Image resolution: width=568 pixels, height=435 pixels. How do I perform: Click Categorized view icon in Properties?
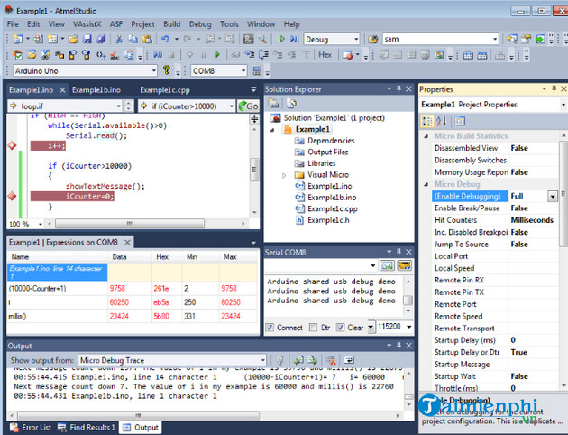coord(427,120)
